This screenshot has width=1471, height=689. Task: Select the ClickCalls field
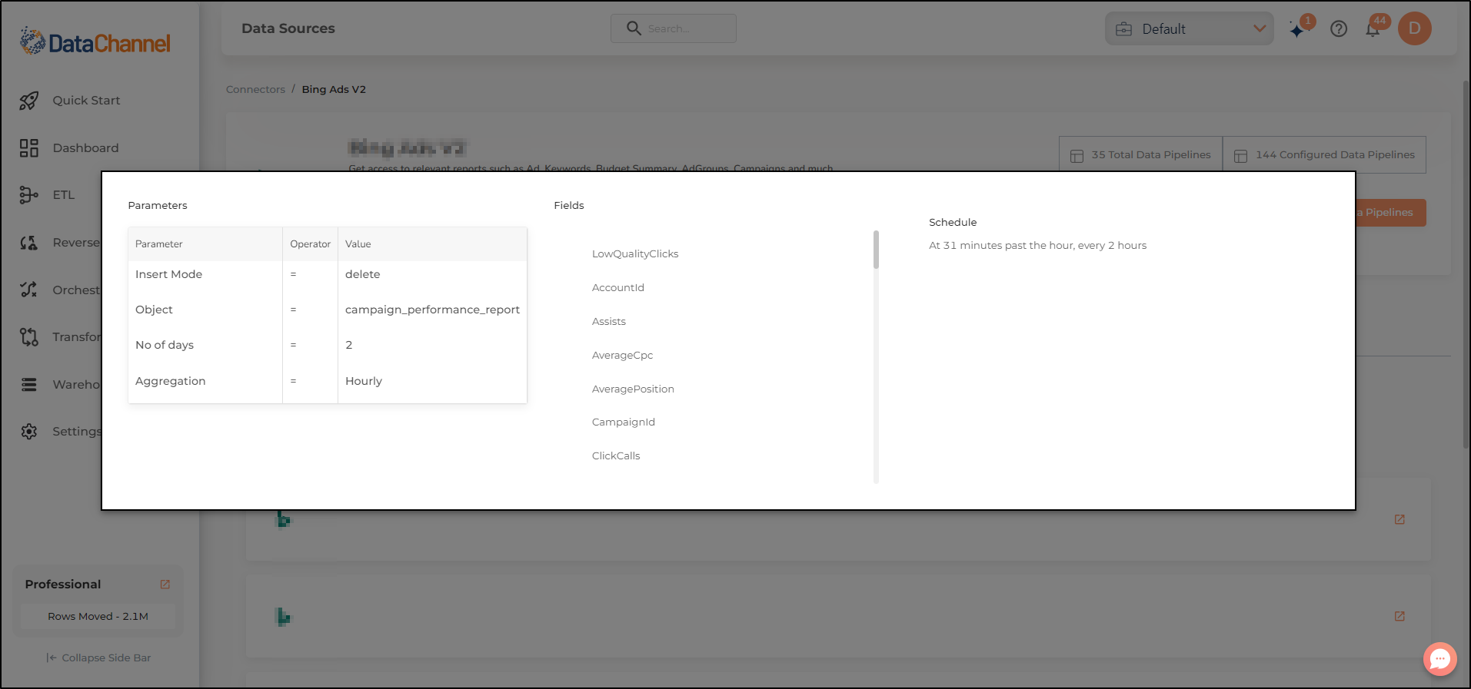tap(616, 455)
